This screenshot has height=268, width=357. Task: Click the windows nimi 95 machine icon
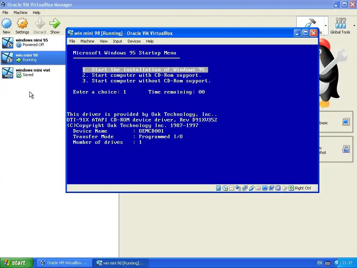coord(8,43)
